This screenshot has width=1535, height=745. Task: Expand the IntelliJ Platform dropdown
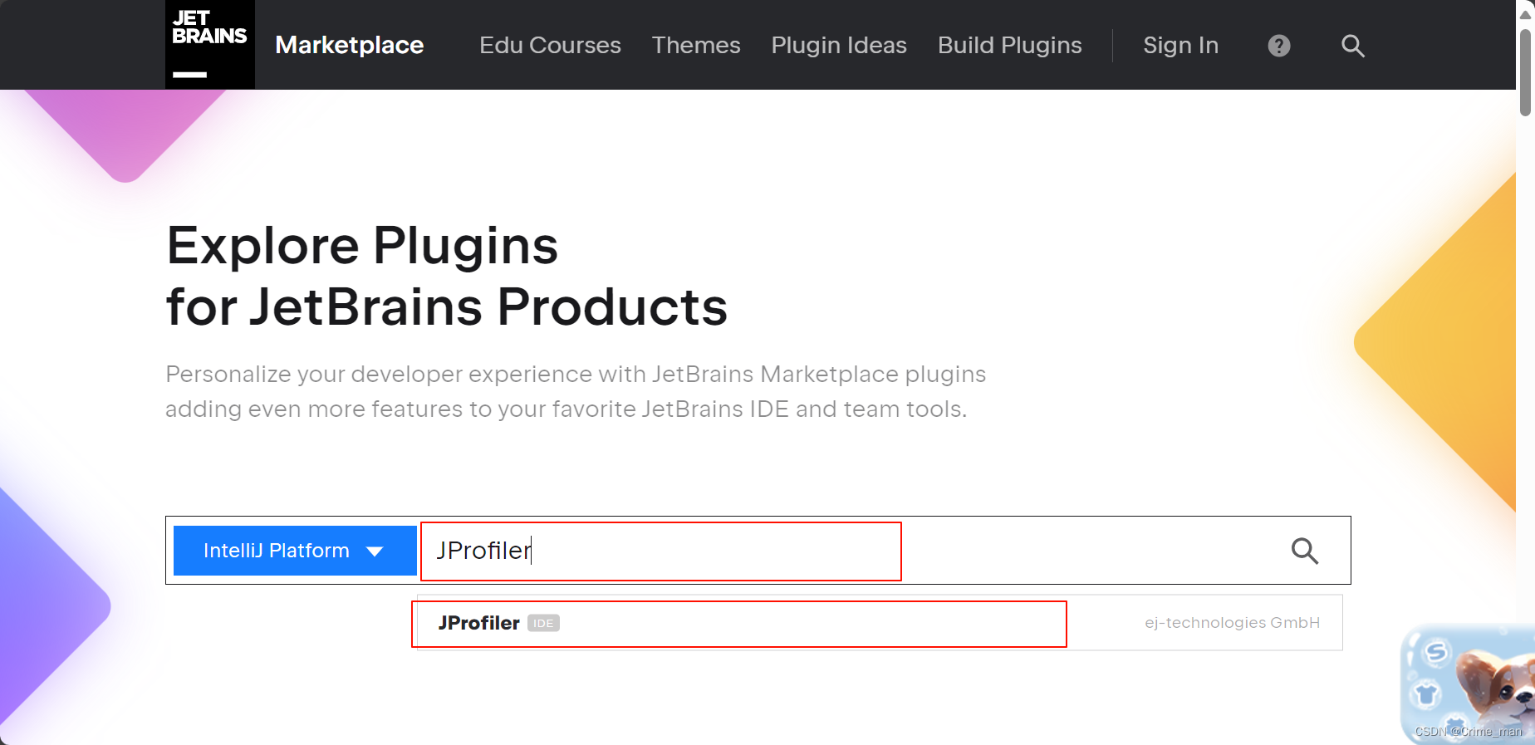click(295, 551)
